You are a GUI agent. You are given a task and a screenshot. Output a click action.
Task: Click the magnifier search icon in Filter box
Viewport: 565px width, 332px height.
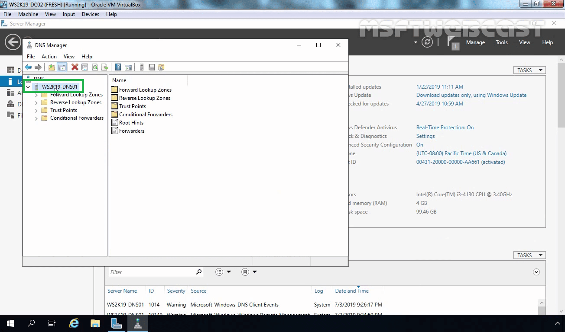(x=199, y=272)
